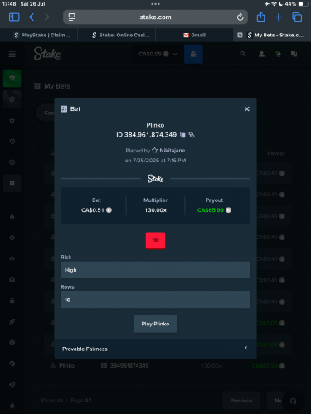
Task: Open green casino sidebar icon
Action: coord(12,79)
